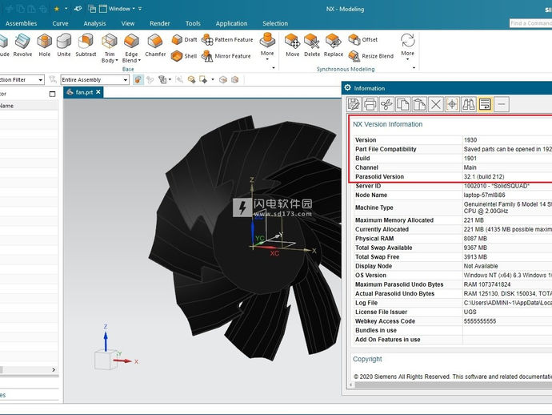Screen dimensions: 552x415
Task: Toggle word wrap in Information window
Action: click(485, 104)
